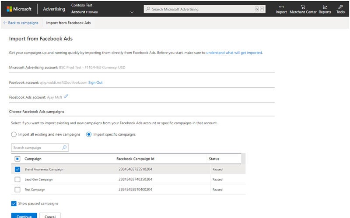The width and height of the screenshot is (350, 218).
Task: Click the pencil icon to edit Facebook Ads account
Action: pyautogui.click(x=66, y=97)
